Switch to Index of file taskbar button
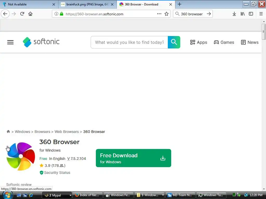This screenshot has height=199, width=266. point(88,195)
